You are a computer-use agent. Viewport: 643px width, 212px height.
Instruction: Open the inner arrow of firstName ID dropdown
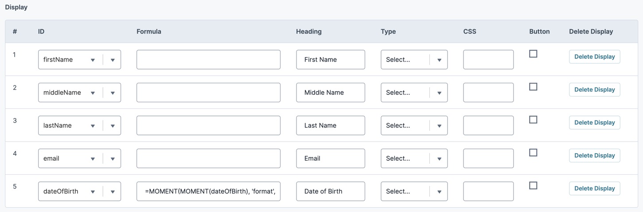point(93,60)
